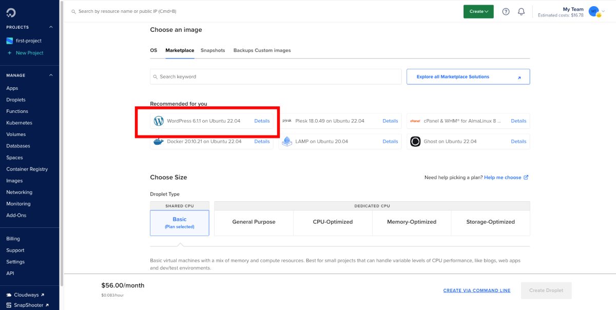
Task: Open Kubernetes in the sidebar
Action: pyautogui.click(x=19, y=123)
